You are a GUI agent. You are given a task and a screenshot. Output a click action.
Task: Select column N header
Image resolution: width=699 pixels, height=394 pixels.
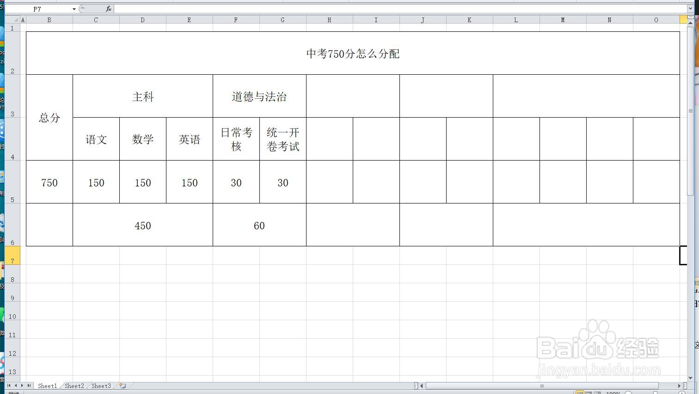610,20
